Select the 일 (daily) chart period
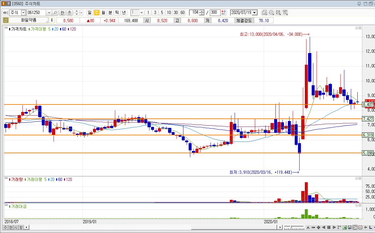 (89, 13)
